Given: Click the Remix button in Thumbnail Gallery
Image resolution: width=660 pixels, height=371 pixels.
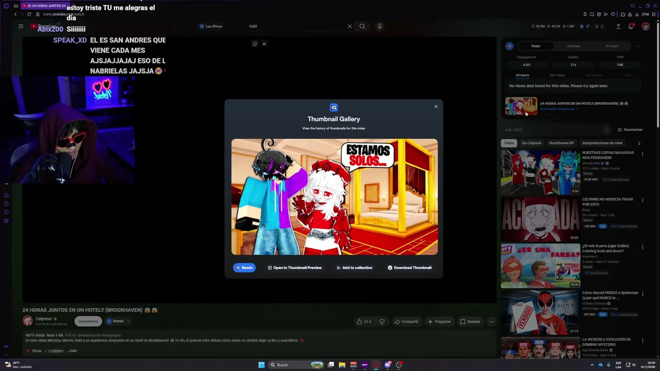Looking at the screenshot, I should [x=244, y=267].
